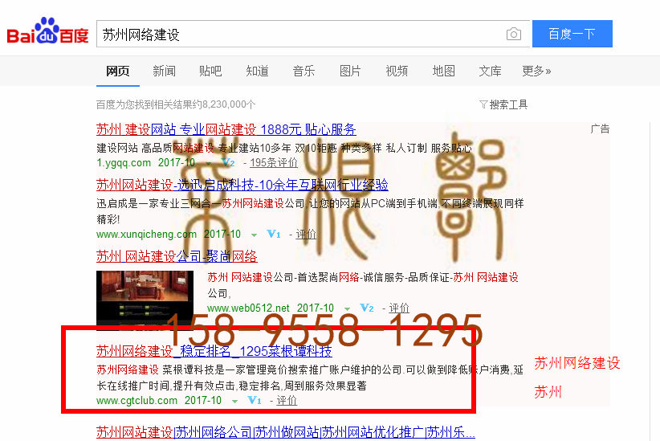Click the 1.ygqq.com URL text
The width and height of the screenshot is (660, 441).
click(124, 162)
